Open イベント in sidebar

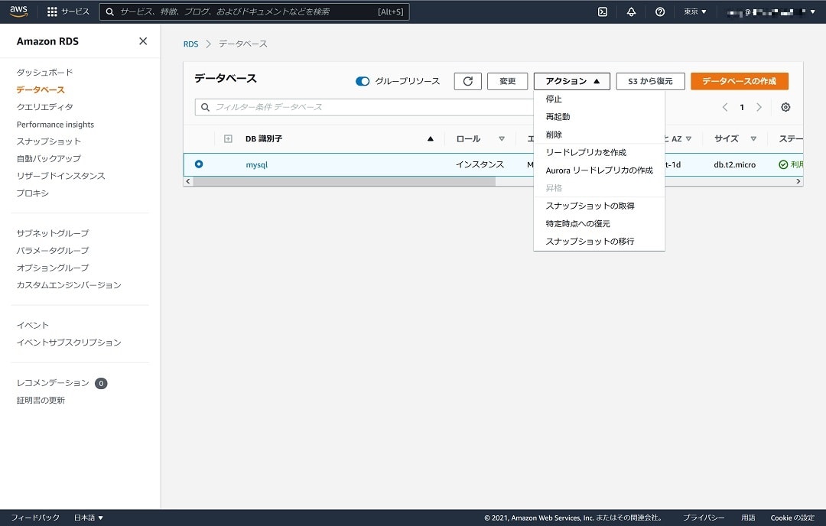pyautogui.click(x=33, y=326)
